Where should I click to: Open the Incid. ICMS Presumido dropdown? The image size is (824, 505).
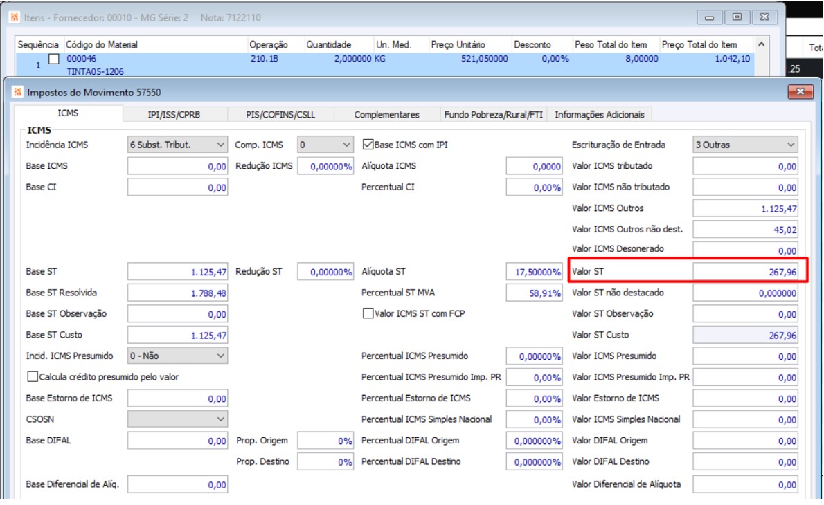tap(178, 356)
